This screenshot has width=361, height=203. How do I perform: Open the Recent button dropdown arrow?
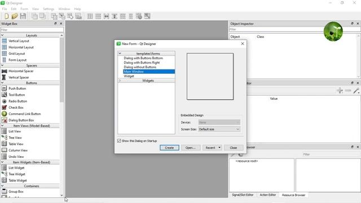click(219, 148)
